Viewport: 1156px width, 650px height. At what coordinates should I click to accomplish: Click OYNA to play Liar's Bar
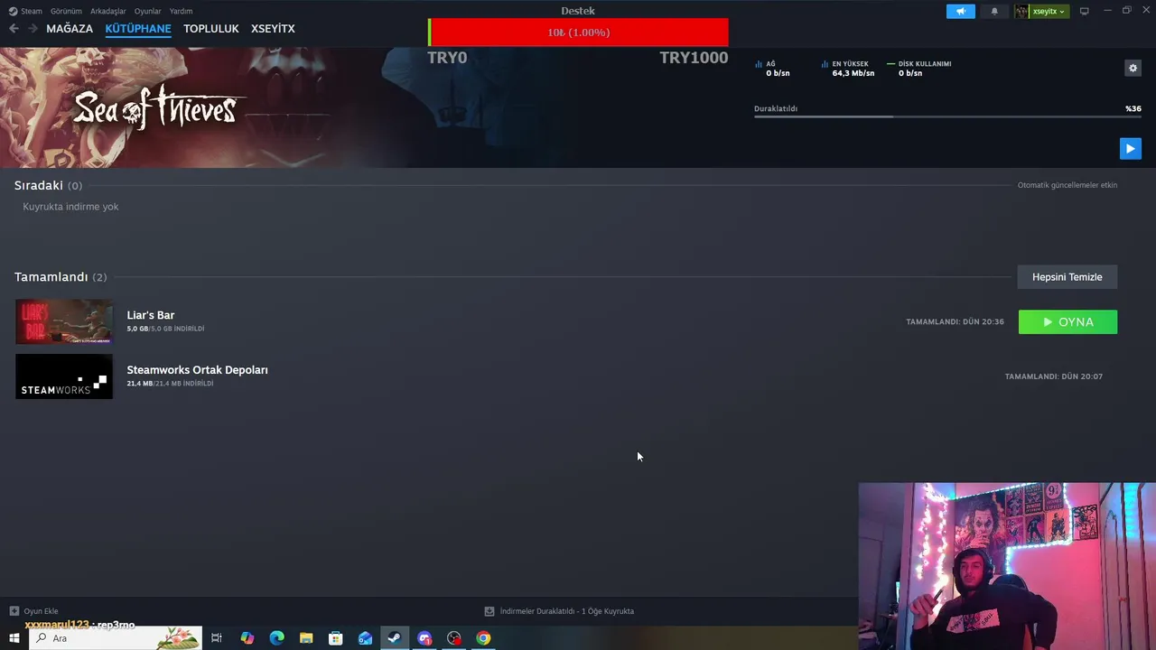click(1067, 322)
